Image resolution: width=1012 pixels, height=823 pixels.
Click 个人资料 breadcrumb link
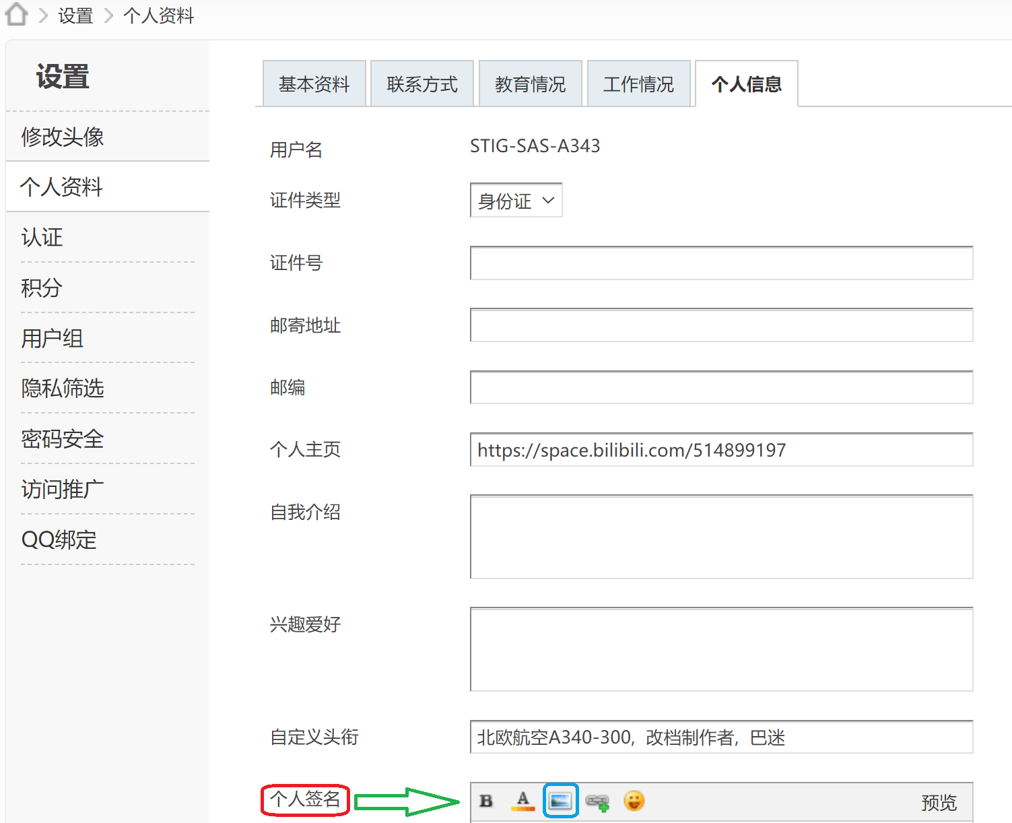[159, 15]
